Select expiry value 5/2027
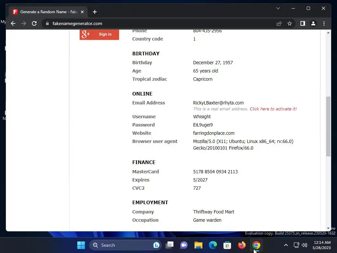This screenshot has height=253, width=337. tap(200, 180)
